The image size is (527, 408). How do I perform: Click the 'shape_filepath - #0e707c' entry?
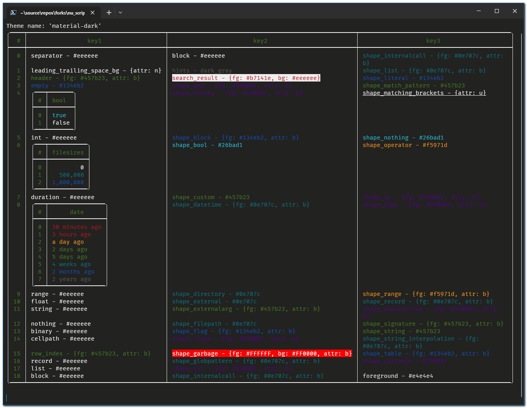tap(214, 324)
